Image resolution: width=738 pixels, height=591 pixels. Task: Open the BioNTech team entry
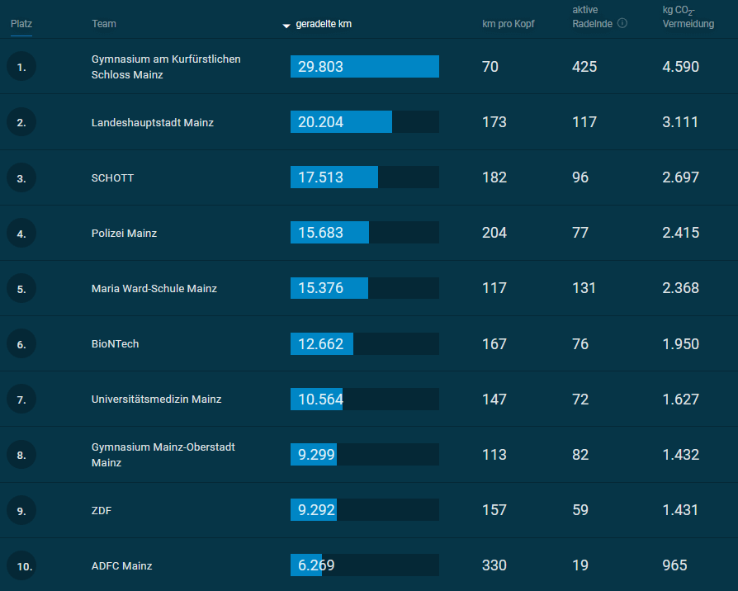[116, 344]
